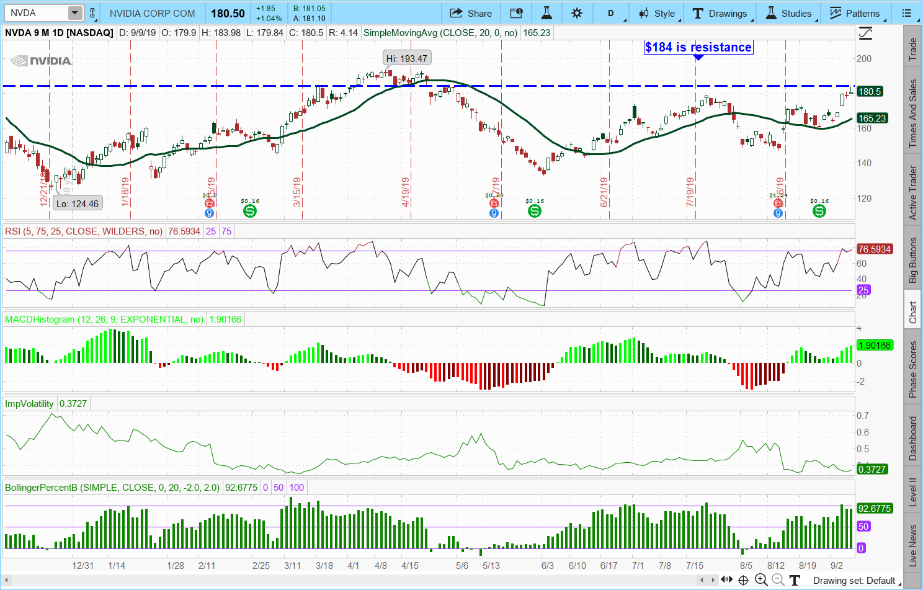This screenshot has width=923, height=590.
Task: Click the "$184 is resistance" text annotation
Action: coord(698,47)
